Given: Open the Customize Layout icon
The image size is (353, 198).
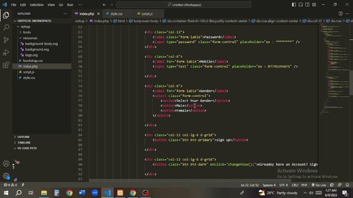Looking at the screenshot, I should (314, 5).
